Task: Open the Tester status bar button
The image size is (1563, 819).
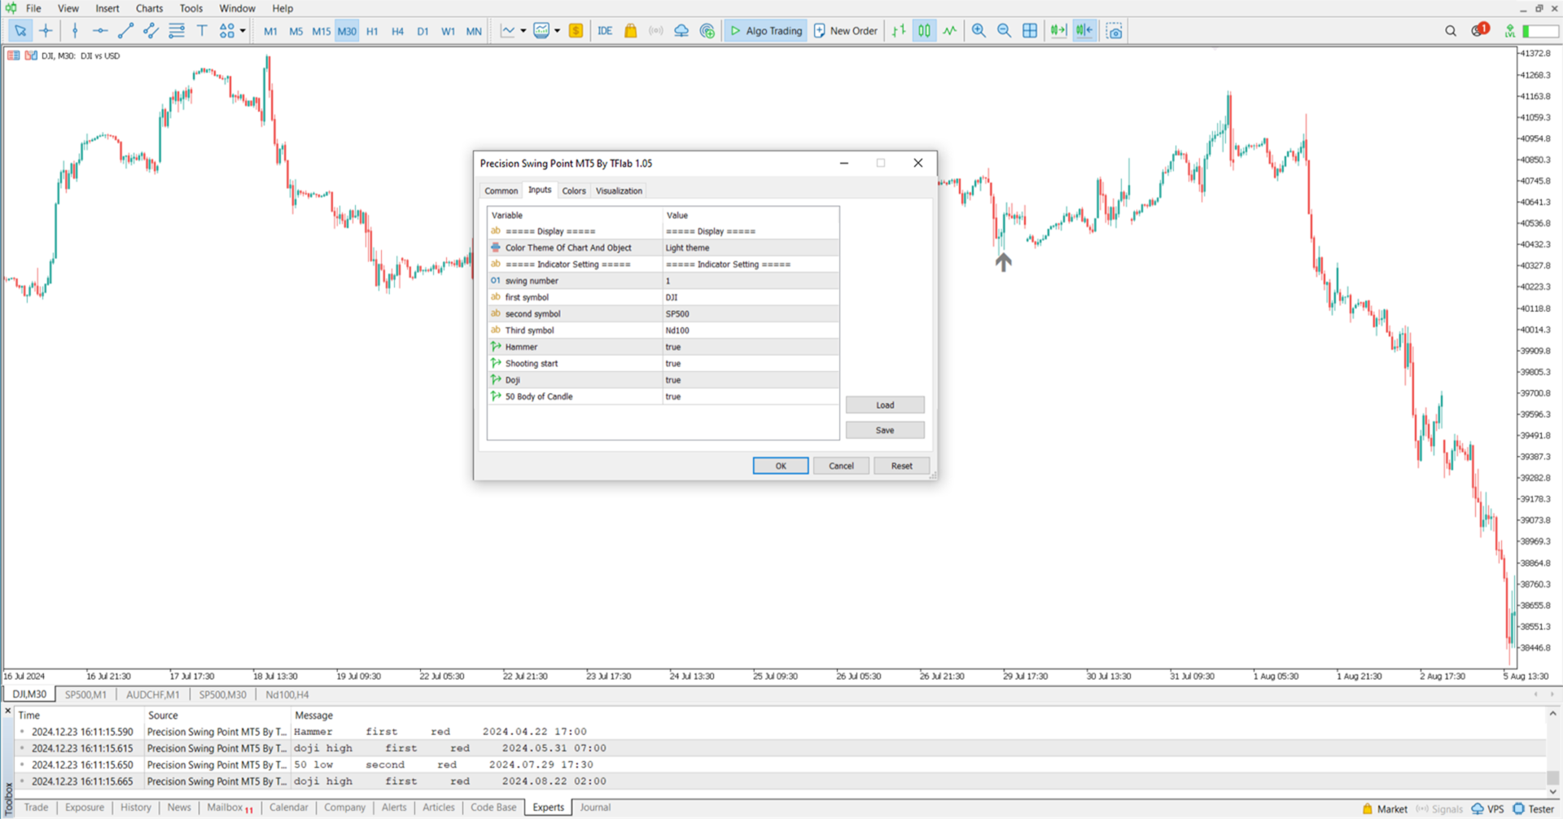Action: point(1534,809)
